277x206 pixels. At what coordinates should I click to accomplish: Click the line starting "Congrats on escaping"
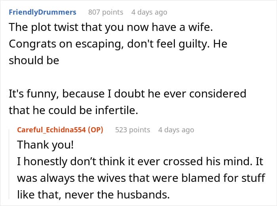click(118, 44)
